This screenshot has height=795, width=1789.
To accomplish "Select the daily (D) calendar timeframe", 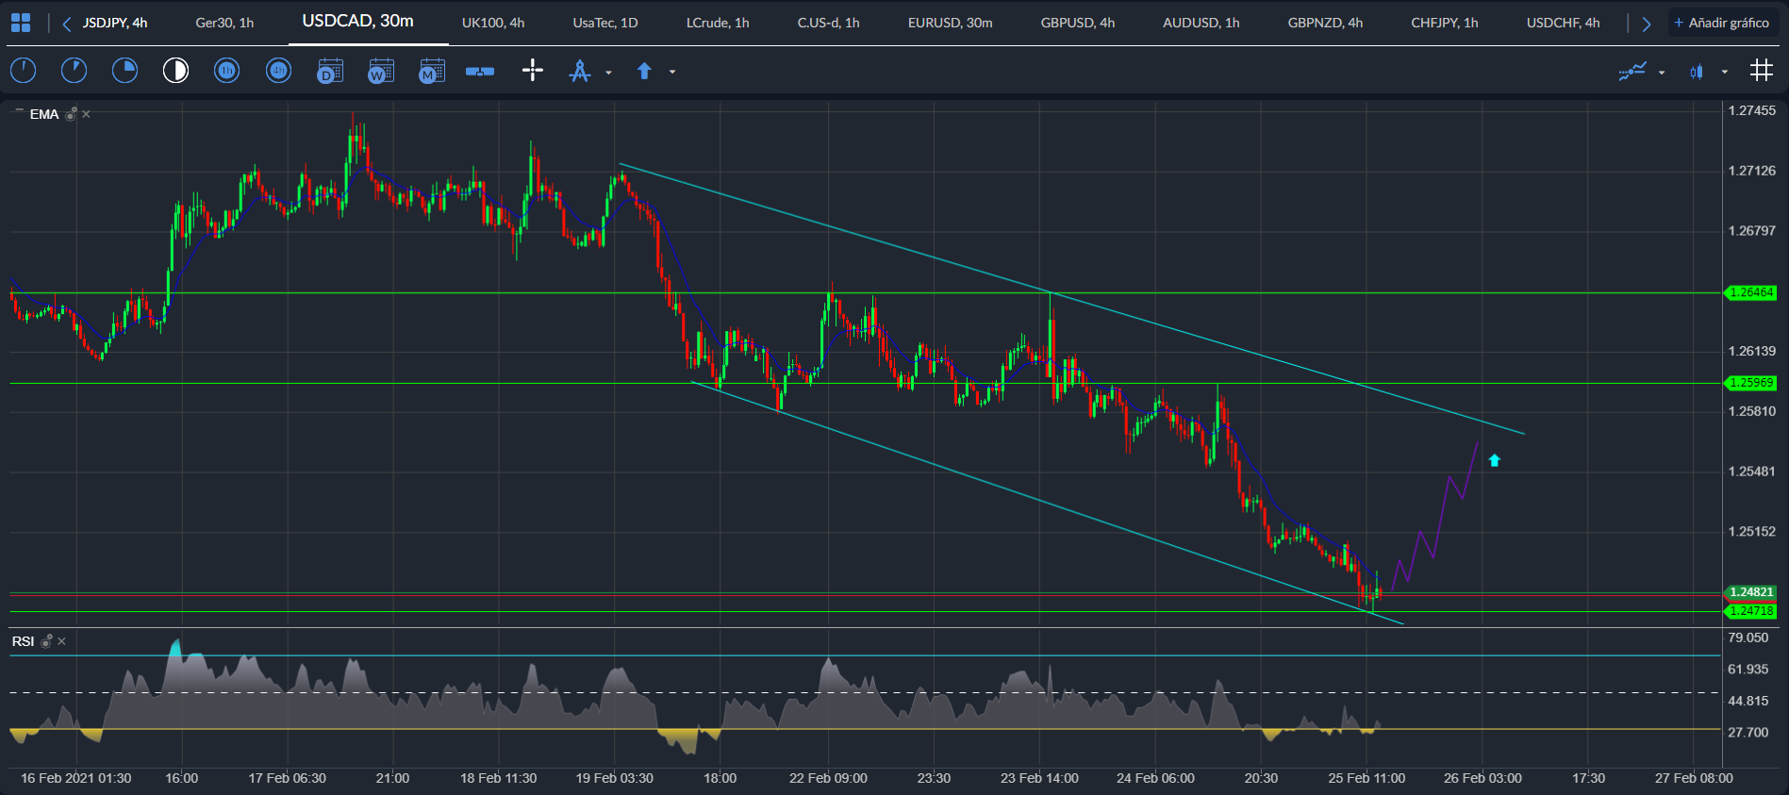I will point(329,71).
